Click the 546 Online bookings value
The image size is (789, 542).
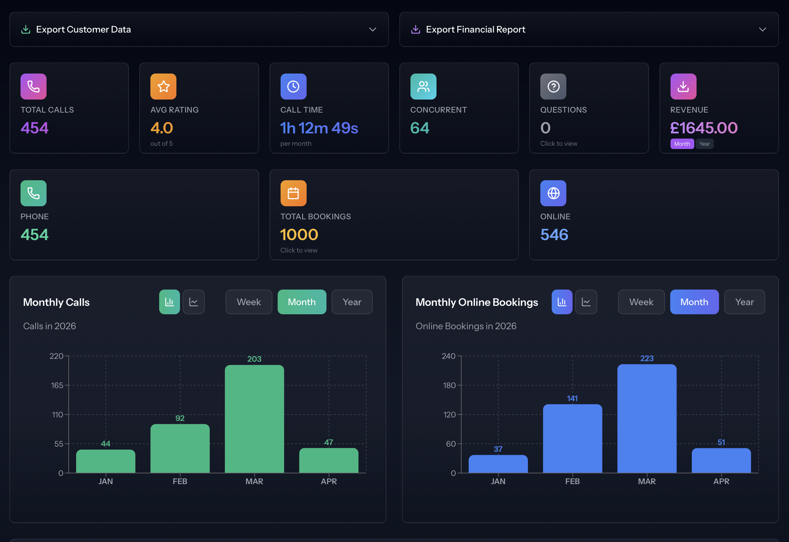(554, 235)
